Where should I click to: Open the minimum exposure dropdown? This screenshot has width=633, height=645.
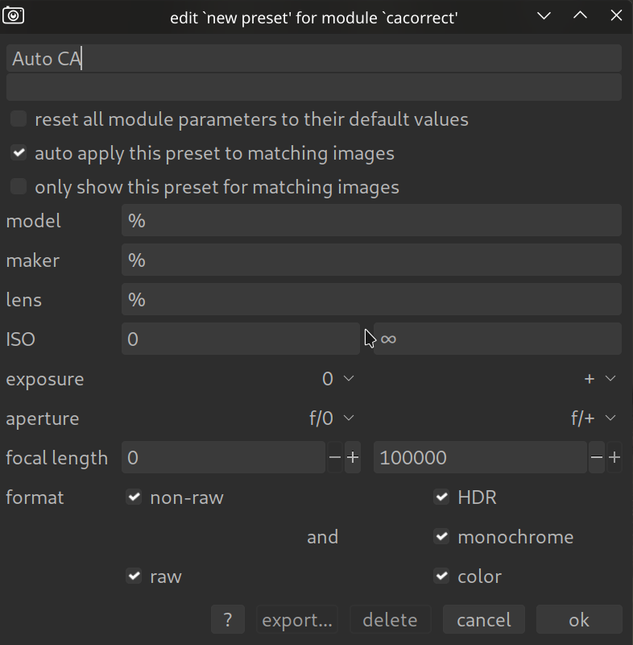[x=338, y=379]
